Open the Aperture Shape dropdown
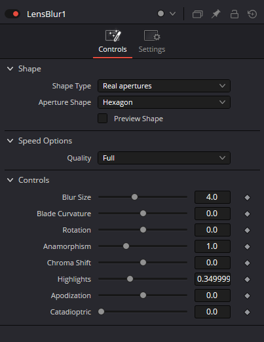The height and width of the screenshot is (342, 264). point(164,102)
